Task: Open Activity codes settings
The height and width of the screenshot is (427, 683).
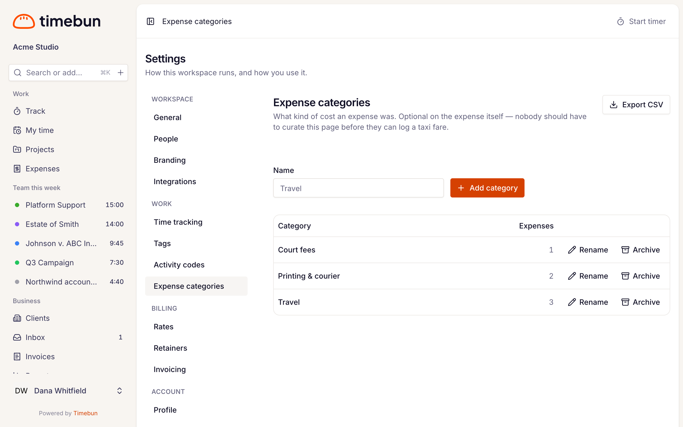Action: tap(196, 265)
